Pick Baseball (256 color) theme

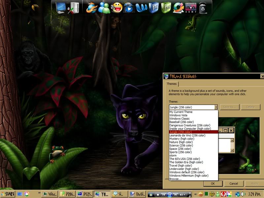(x=193, y=122)
